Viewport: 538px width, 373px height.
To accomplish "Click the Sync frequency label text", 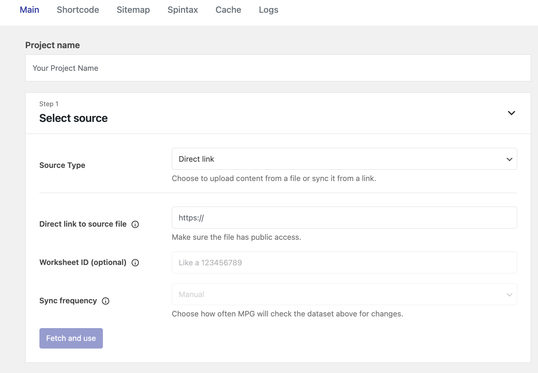I will (68, 301).
